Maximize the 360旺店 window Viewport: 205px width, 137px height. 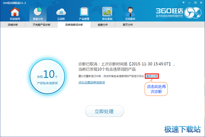[195, 3]
